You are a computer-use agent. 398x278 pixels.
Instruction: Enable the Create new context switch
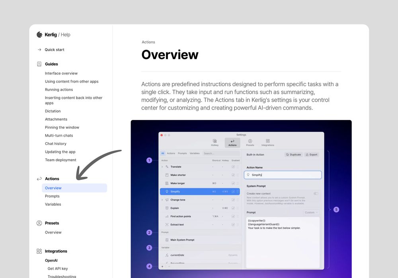tap(316, 193)
